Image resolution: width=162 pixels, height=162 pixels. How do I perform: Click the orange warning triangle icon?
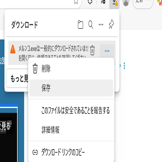[13, 49]
